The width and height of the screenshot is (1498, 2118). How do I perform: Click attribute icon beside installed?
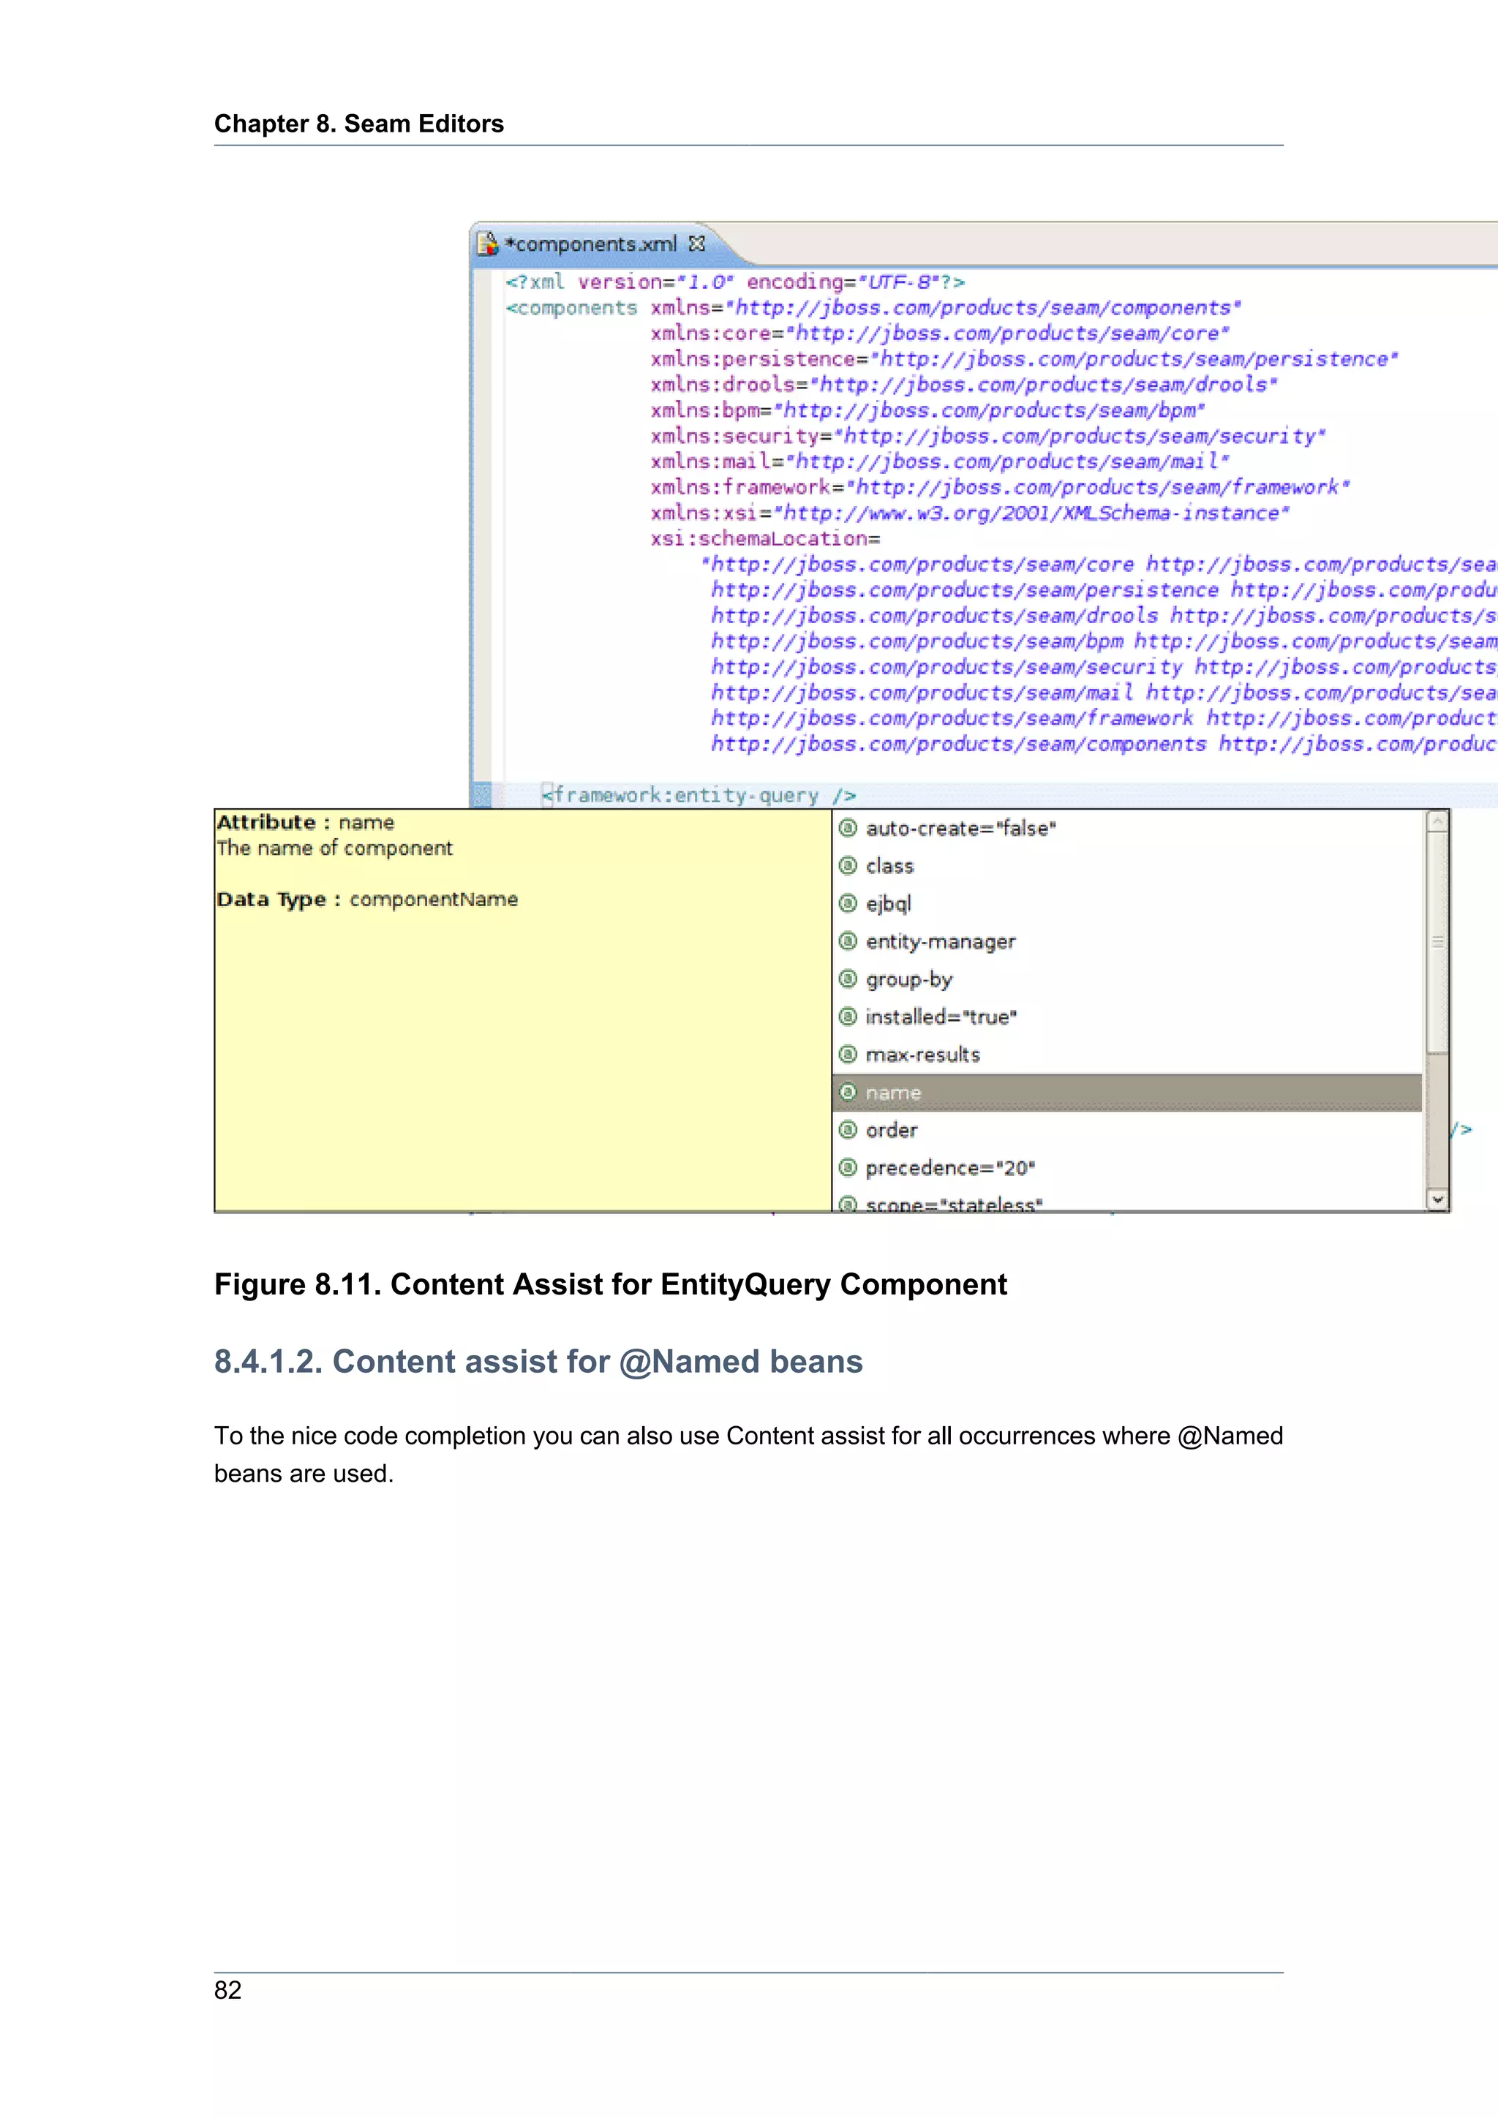848,1017
